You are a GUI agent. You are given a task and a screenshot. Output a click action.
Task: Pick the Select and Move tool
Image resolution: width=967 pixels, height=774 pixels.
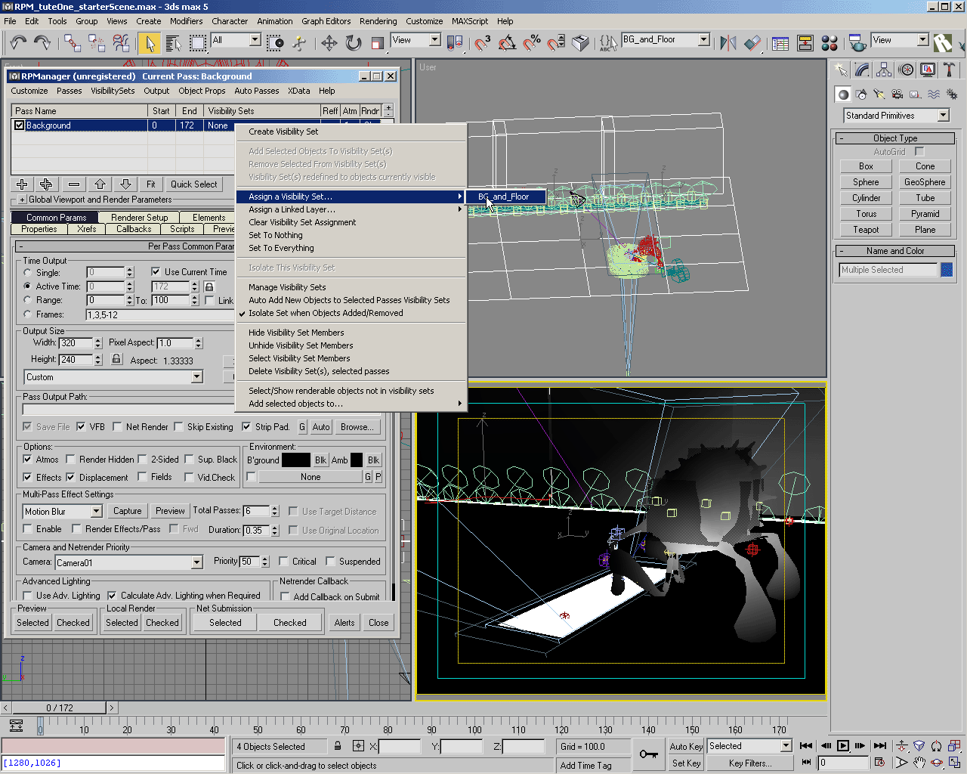tap(329, 42)
